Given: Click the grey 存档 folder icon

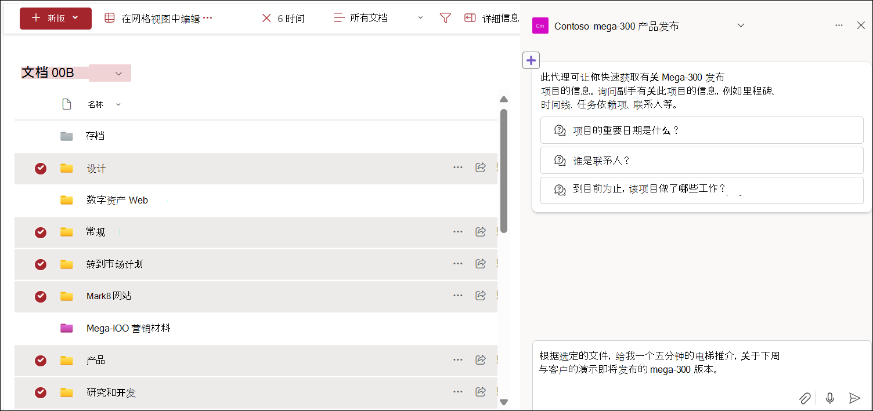Looking at the screenshot, I should (x=67, y=136).
